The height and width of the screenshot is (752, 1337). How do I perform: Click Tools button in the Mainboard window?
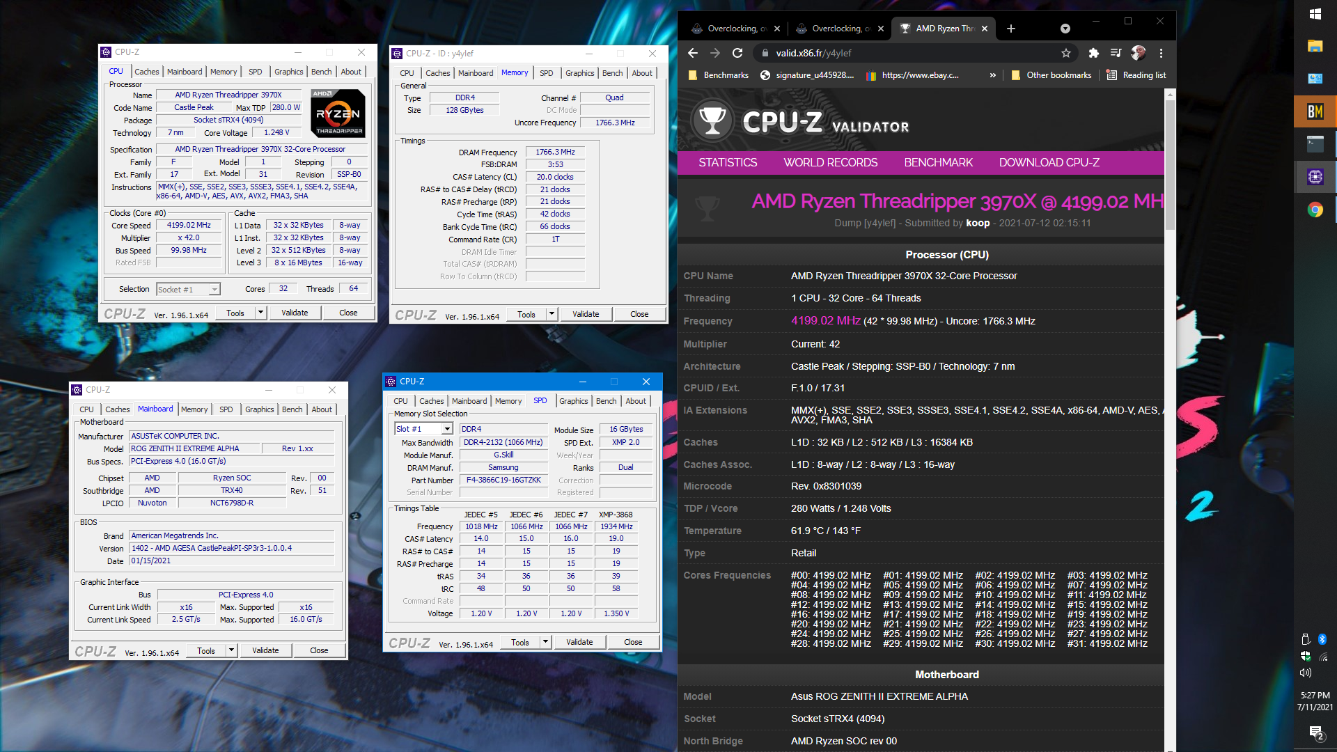tap(206, 650)
